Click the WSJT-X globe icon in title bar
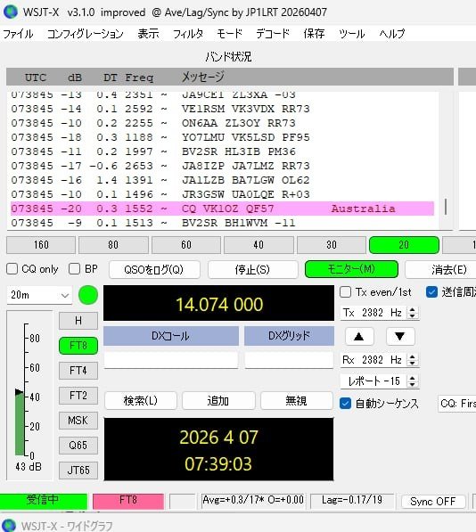This screenshot has height=532, width=476. 11,12
